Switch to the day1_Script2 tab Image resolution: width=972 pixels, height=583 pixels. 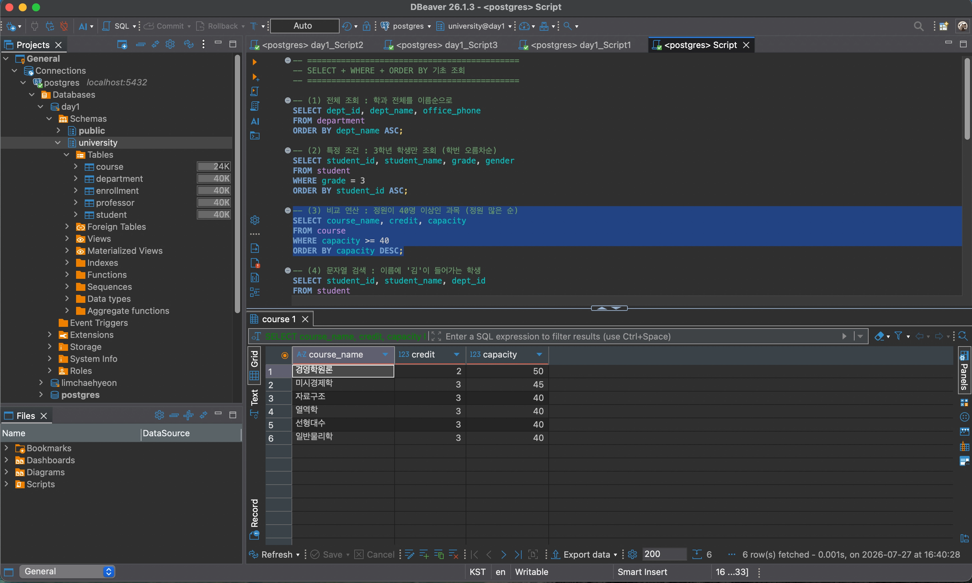coord(307,45)
